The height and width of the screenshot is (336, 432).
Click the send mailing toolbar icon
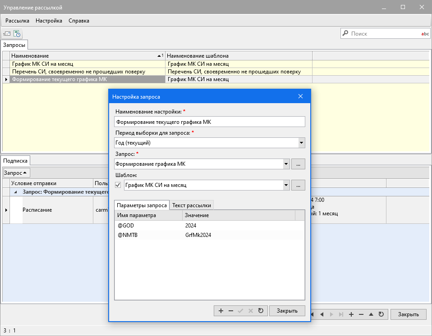7,34
